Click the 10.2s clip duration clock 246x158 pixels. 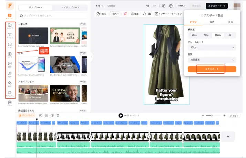(101, 14)
